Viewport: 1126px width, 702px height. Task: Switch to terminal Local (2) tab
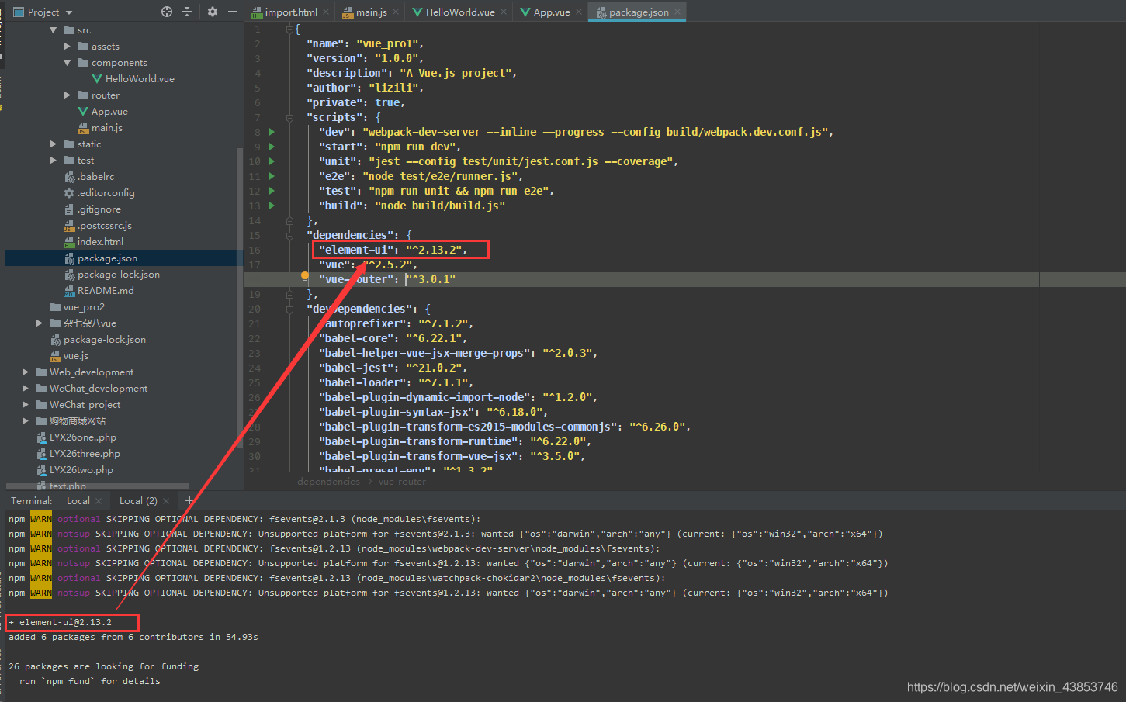pyautogui.click(x=138, y=501)
